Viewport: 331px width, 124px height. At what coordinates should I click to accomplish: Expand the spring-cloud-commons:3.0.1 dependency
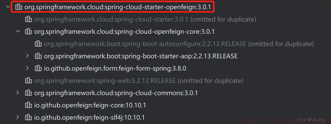tap(18, 93)
